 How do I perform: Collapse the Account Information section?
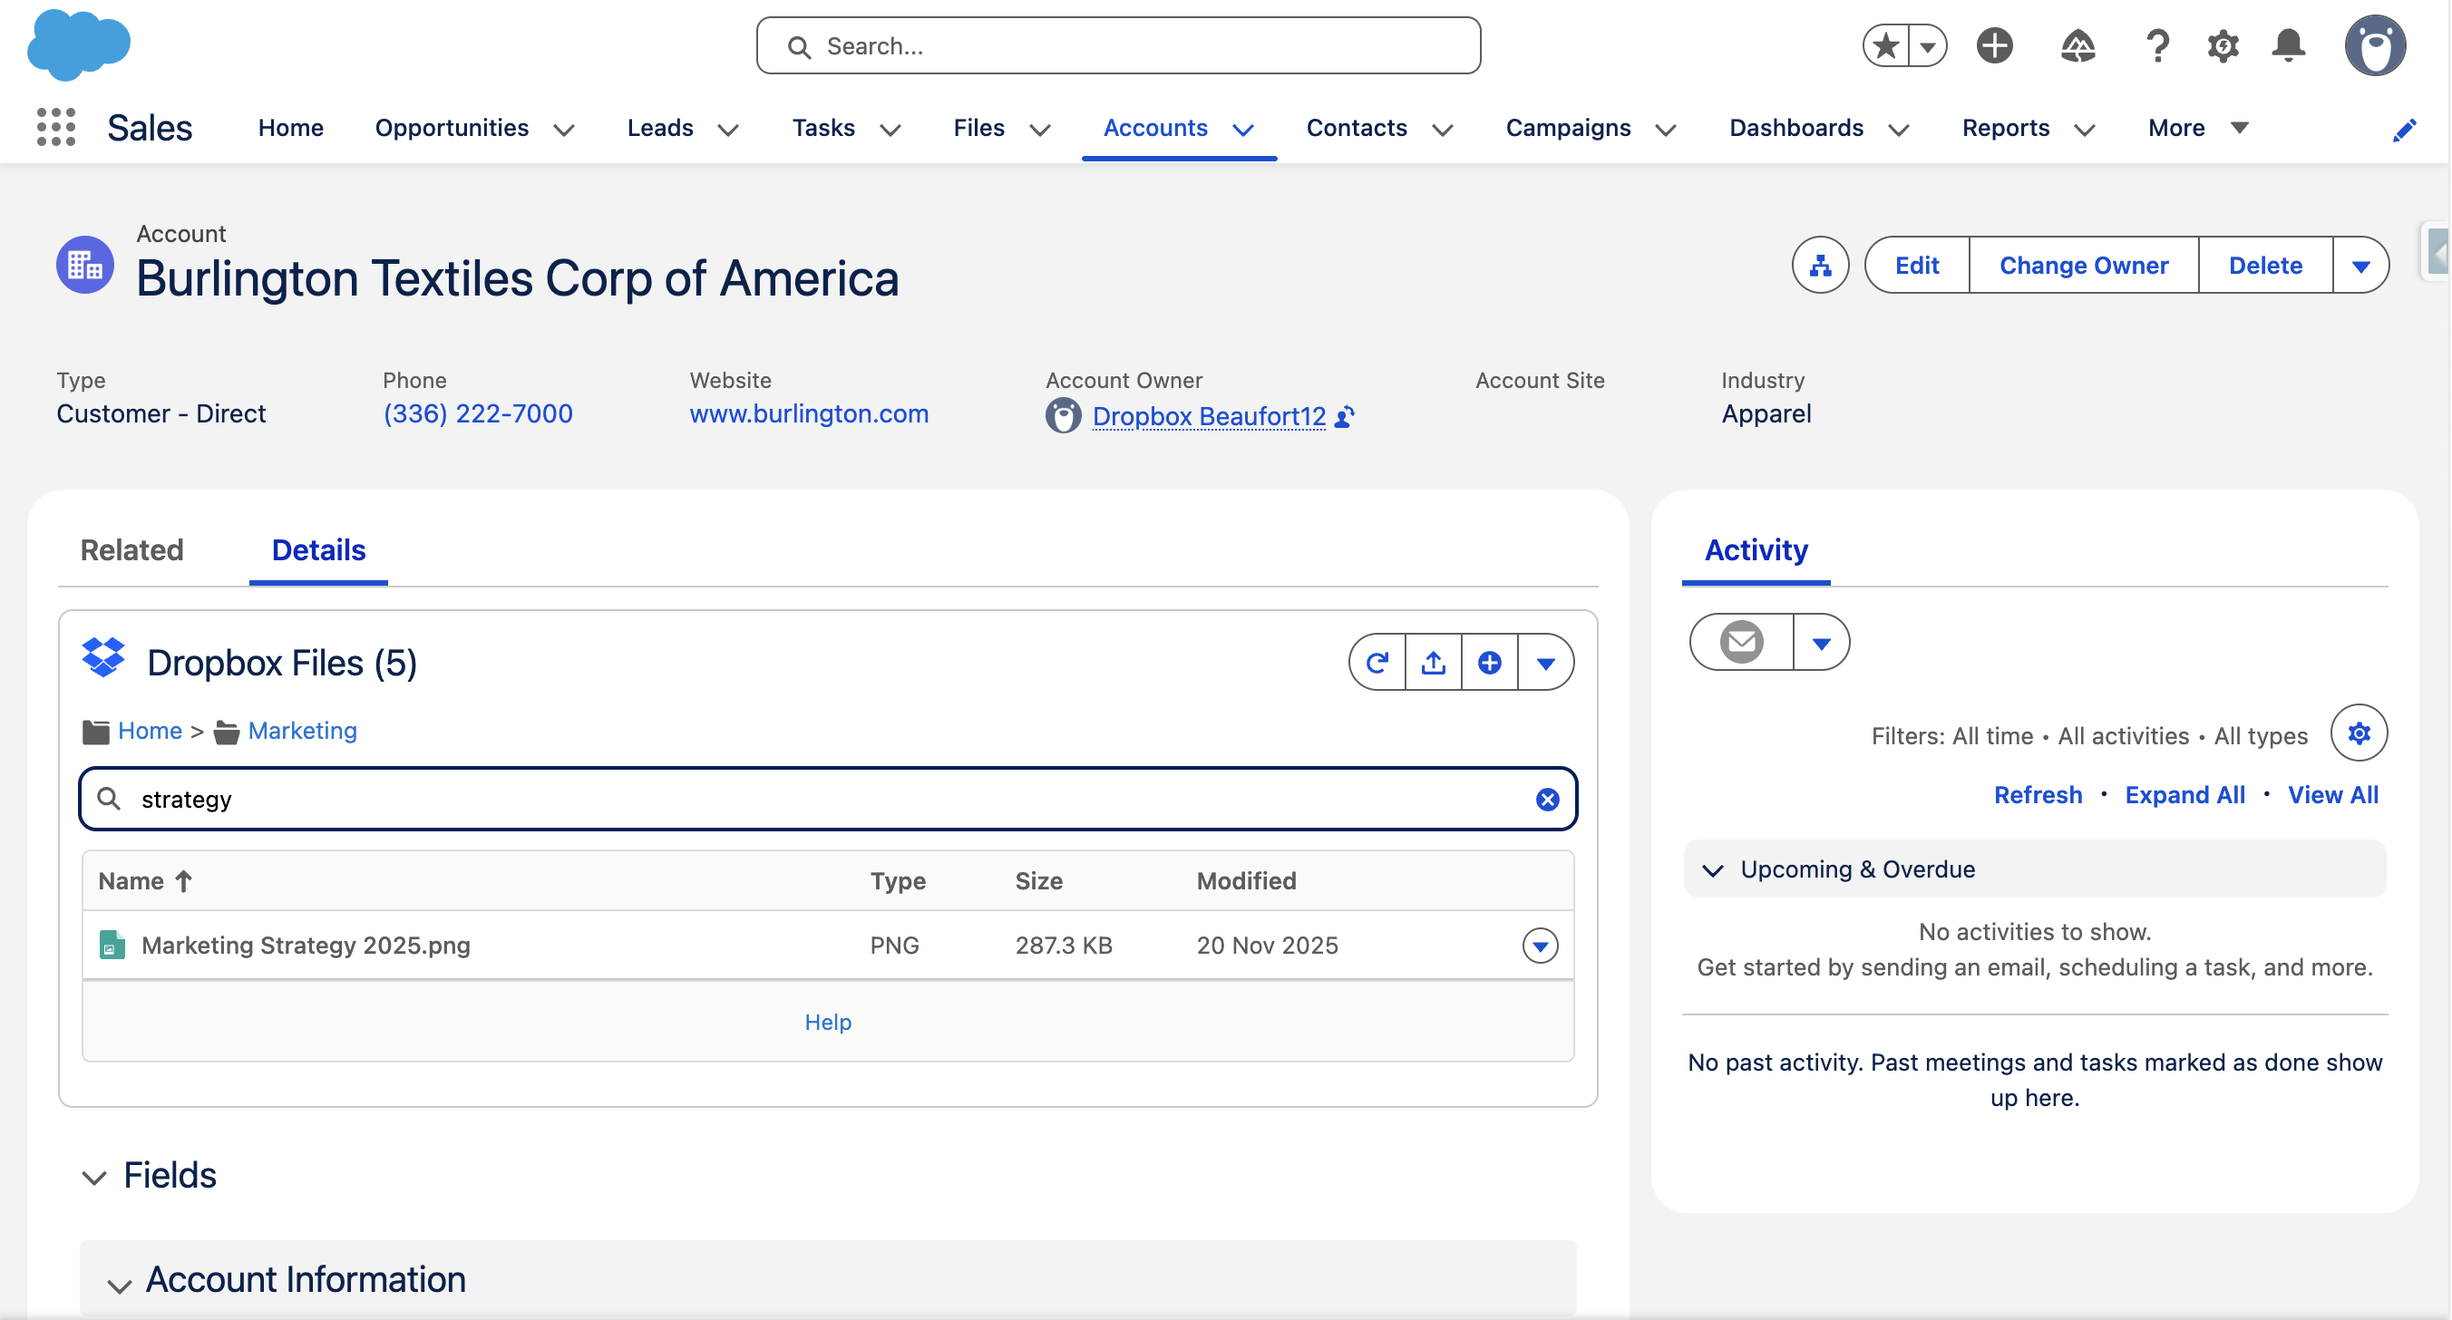(118, 1286)
